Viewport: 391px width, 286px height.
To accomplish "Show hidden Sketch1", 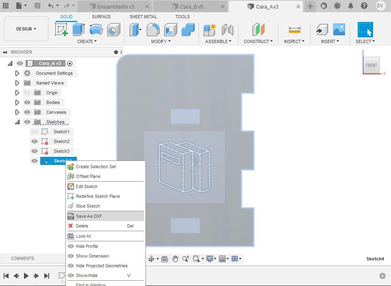I will pyautogui.click(x=35, y=132).
